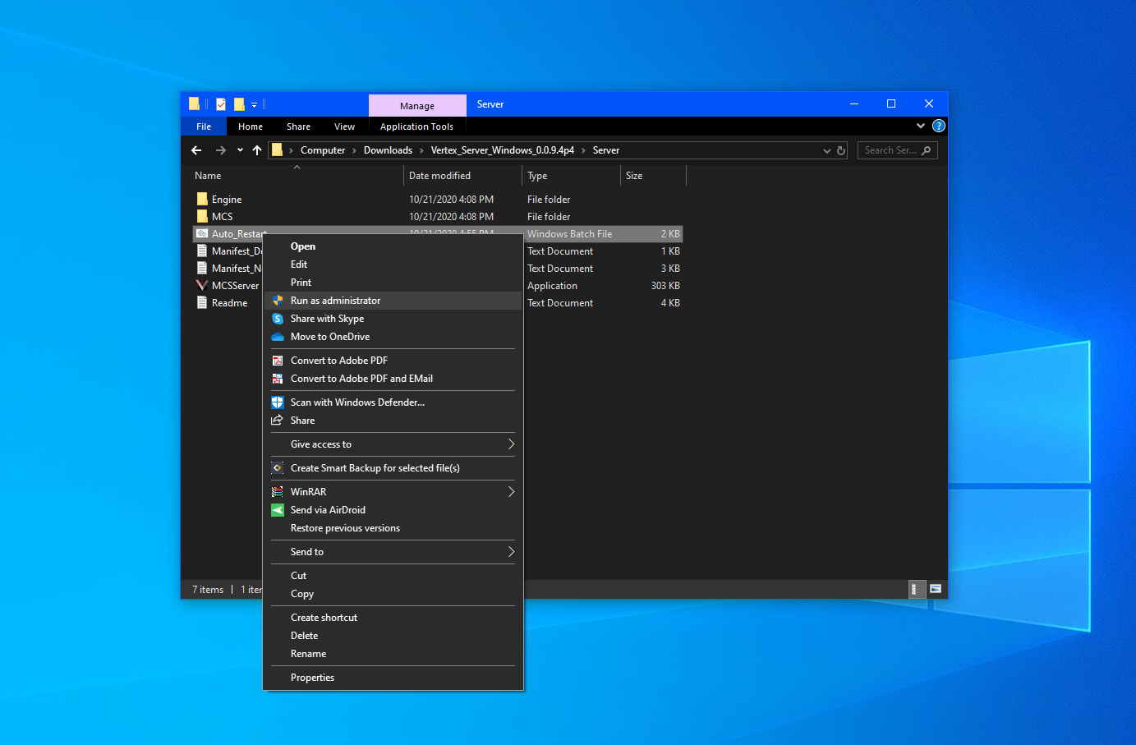
Task: Expand the ribbon with the chevron
Action: 920,126
